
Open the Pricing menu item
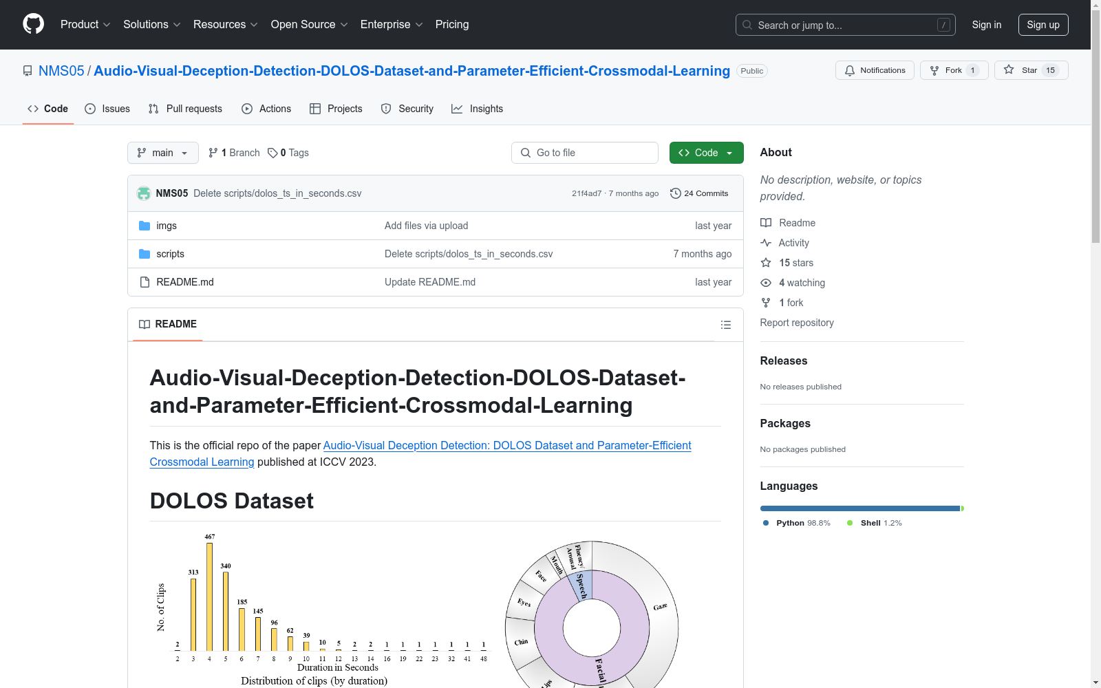[x=451, y=24]
